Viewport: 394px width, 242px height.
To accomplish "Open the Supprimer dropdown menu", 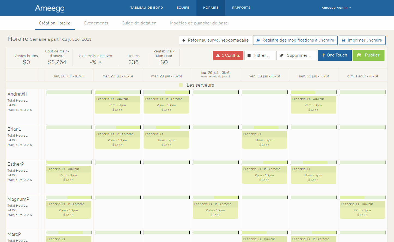I will tap(296, 55).
